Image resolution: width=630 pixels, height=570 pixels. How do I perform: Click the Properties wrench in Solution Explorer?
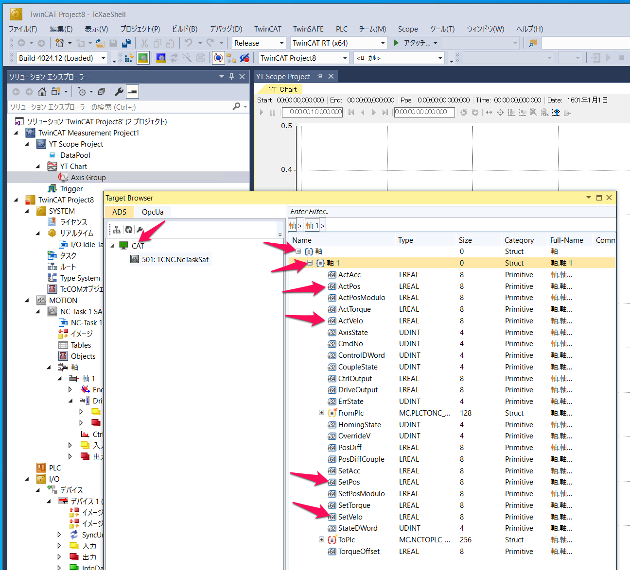coord(119,92)
